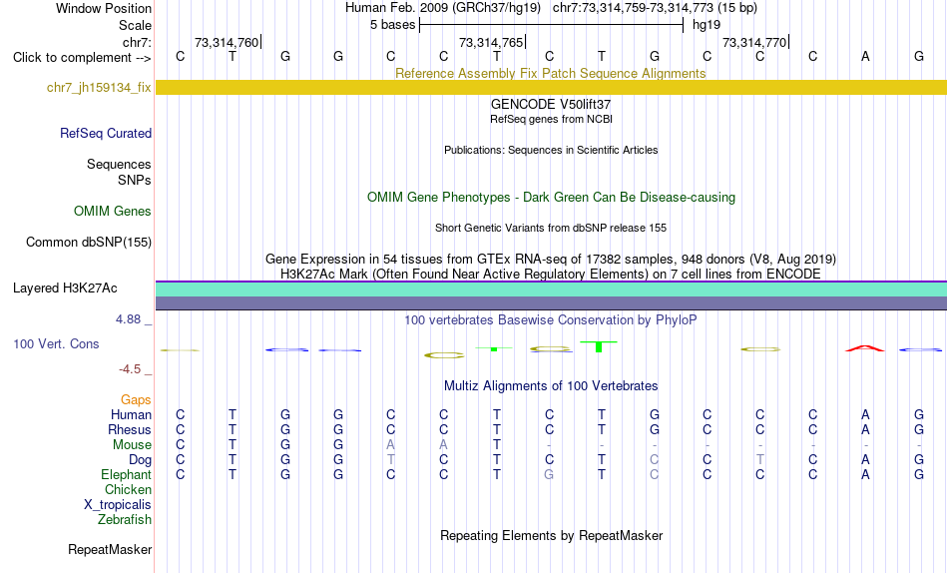Open the RefSeq Curated track label
The height and width of the screenshot is (573, 948).
coord(106,133)
